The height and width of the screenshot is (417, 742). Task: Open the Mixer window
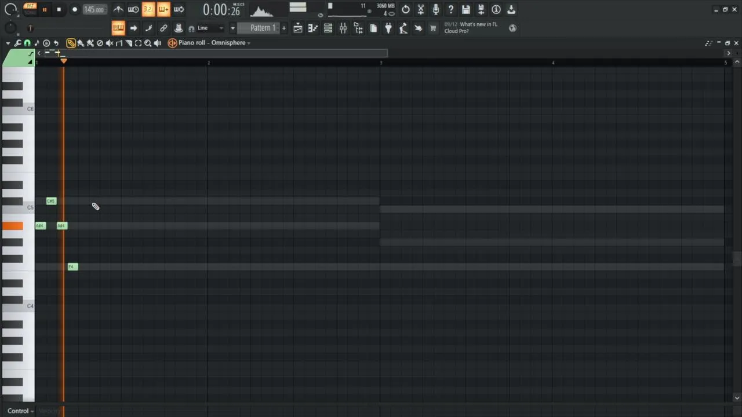click(343, 28)
